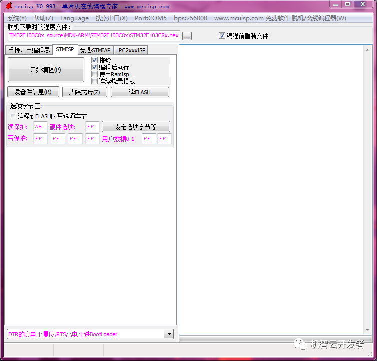The image size is (377, 361).
Task: Click the first 写保护 FF field
Action: pos(40,139)
